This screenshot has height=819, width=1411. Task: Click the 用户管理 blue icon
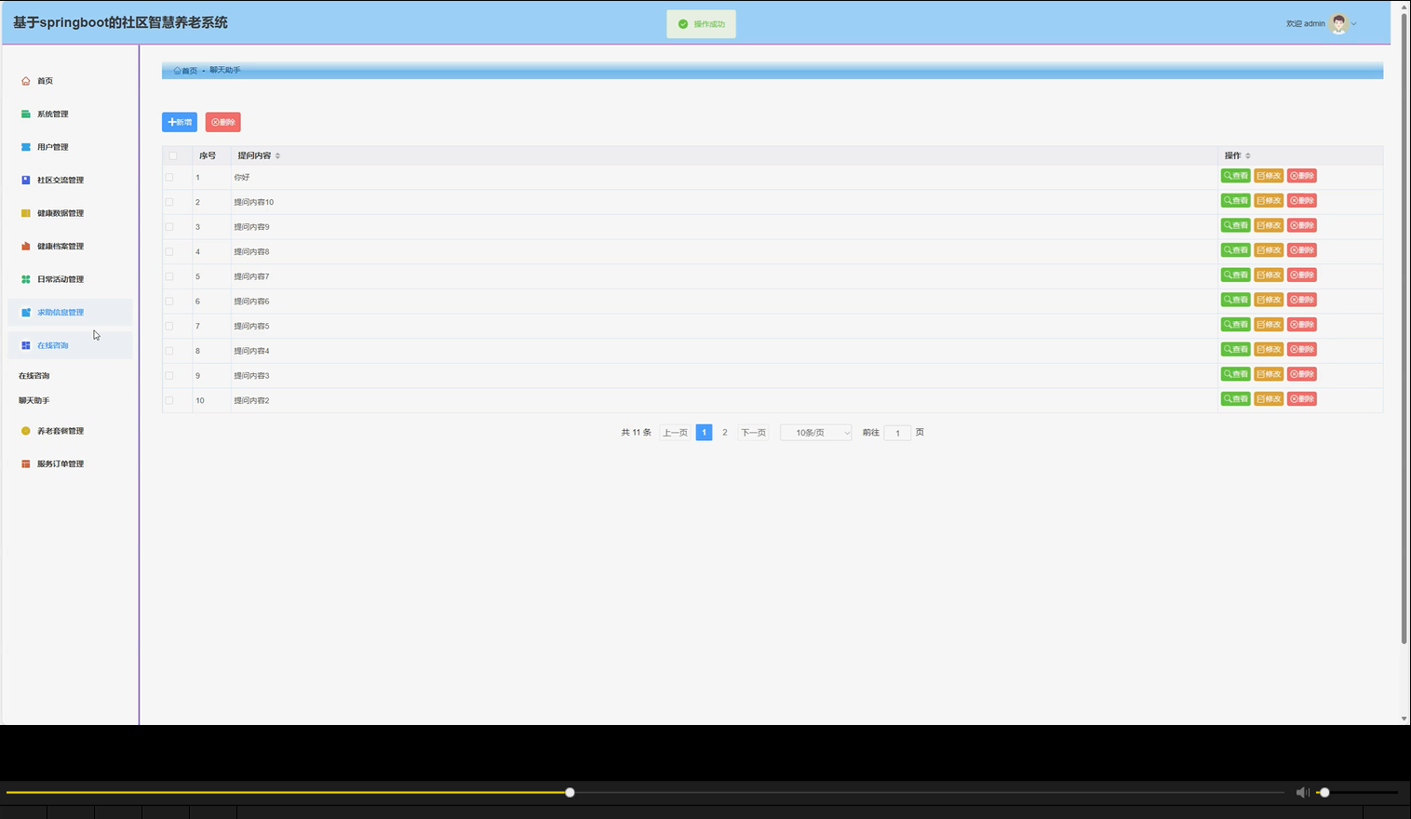click(x=26, y=147)
